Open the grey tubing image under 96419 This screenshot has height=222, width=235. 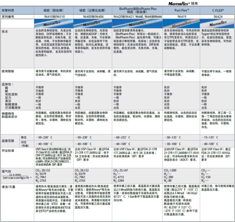coord(181,24)
